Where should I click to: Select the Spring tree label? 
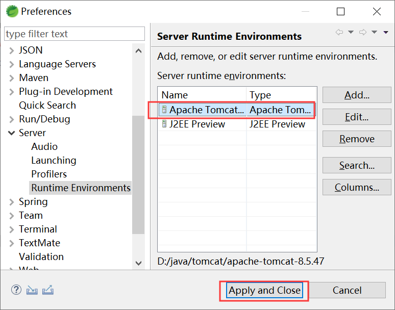tap(33, 202)
